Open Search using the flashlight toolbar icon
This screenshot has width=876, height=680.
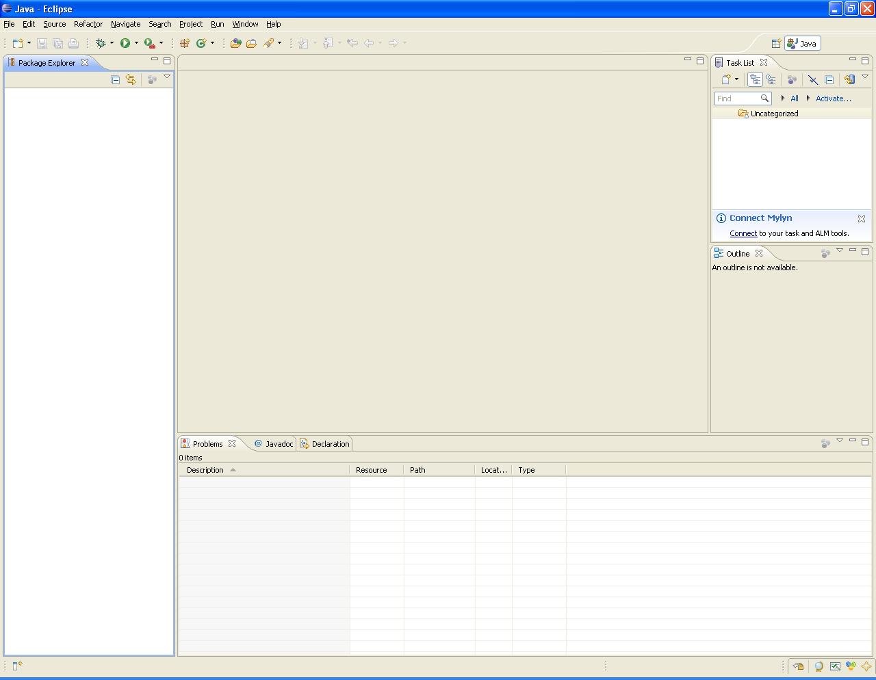coord(268,42)
